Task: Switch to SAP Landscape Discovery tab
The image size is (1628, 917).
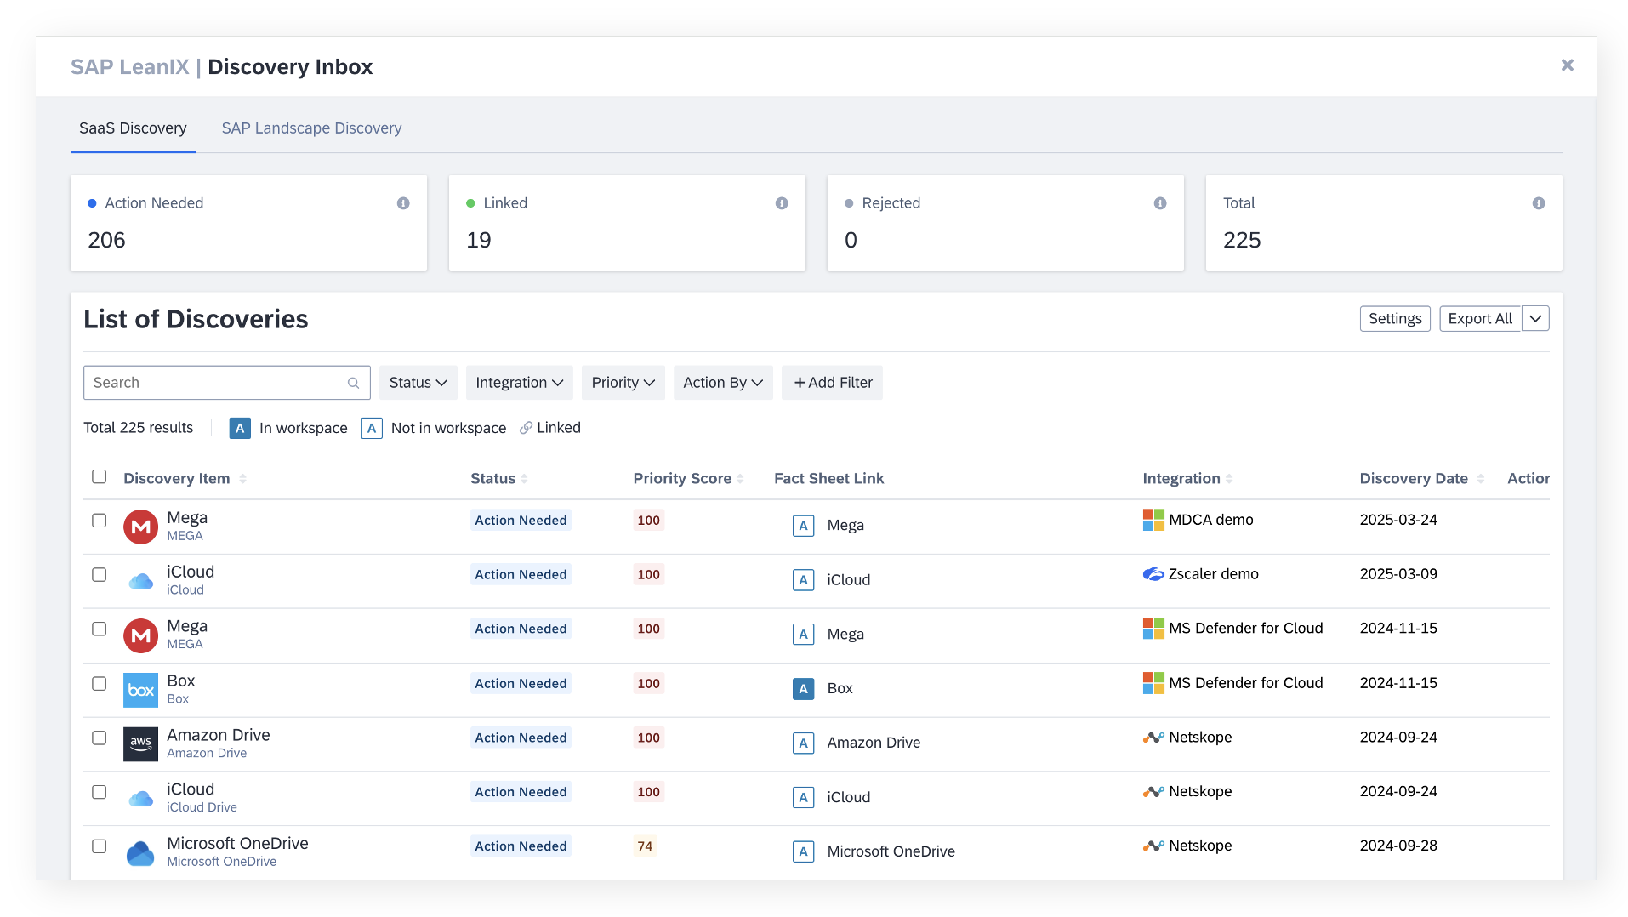Action: (311, 128)
